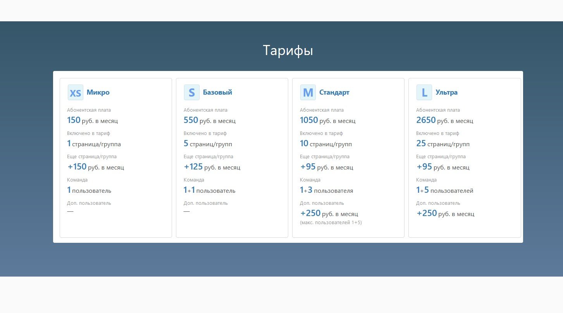This screenshot has width=563, height=313.
Task: Click the M tariff icon
Action: [x=308, y=93]
